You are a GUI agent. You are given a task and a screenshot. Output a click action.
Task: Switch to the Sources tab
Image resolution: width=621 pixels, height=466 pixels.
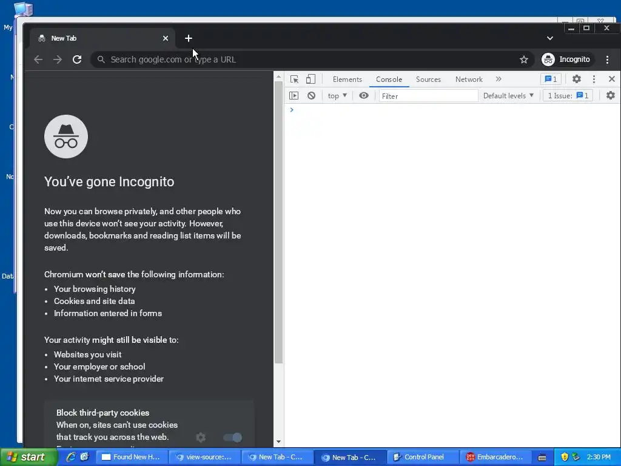[x=428, y=79]
